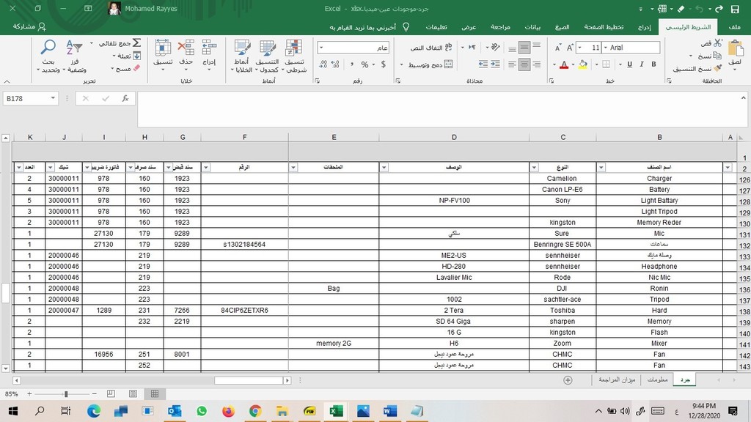751x422 pixels.
Task: Select the ميزان المراجعة sheet tab
Action: (617, 380)
